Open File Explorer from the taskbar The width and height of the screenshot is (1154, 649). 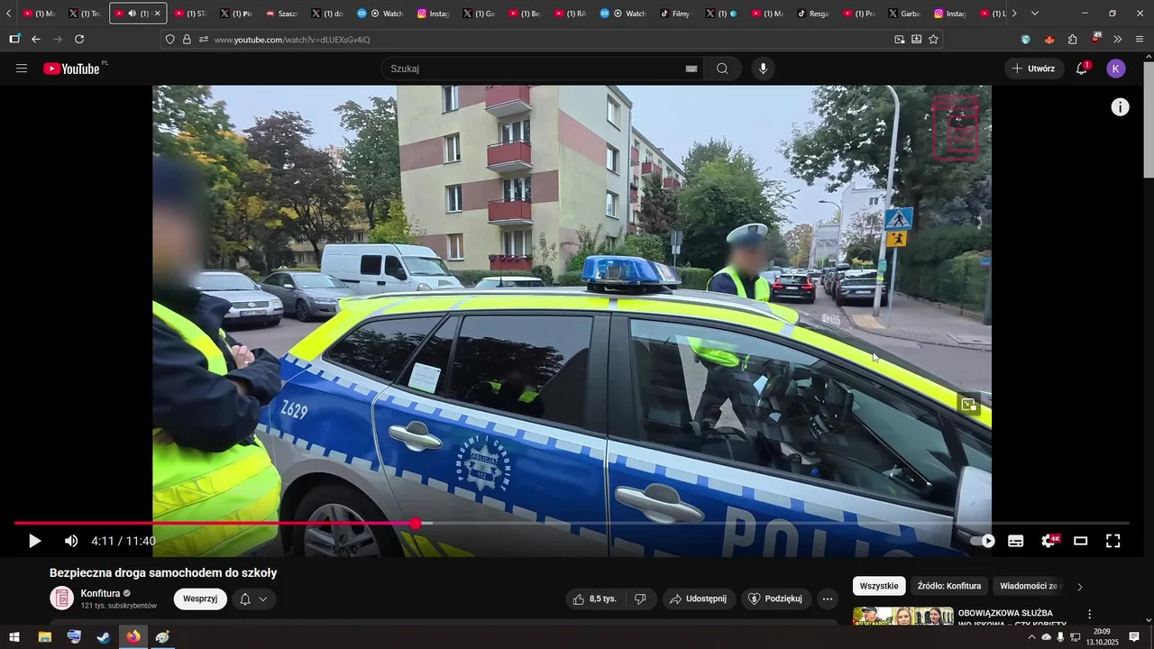pyautogui.click(x=45, y=637)
